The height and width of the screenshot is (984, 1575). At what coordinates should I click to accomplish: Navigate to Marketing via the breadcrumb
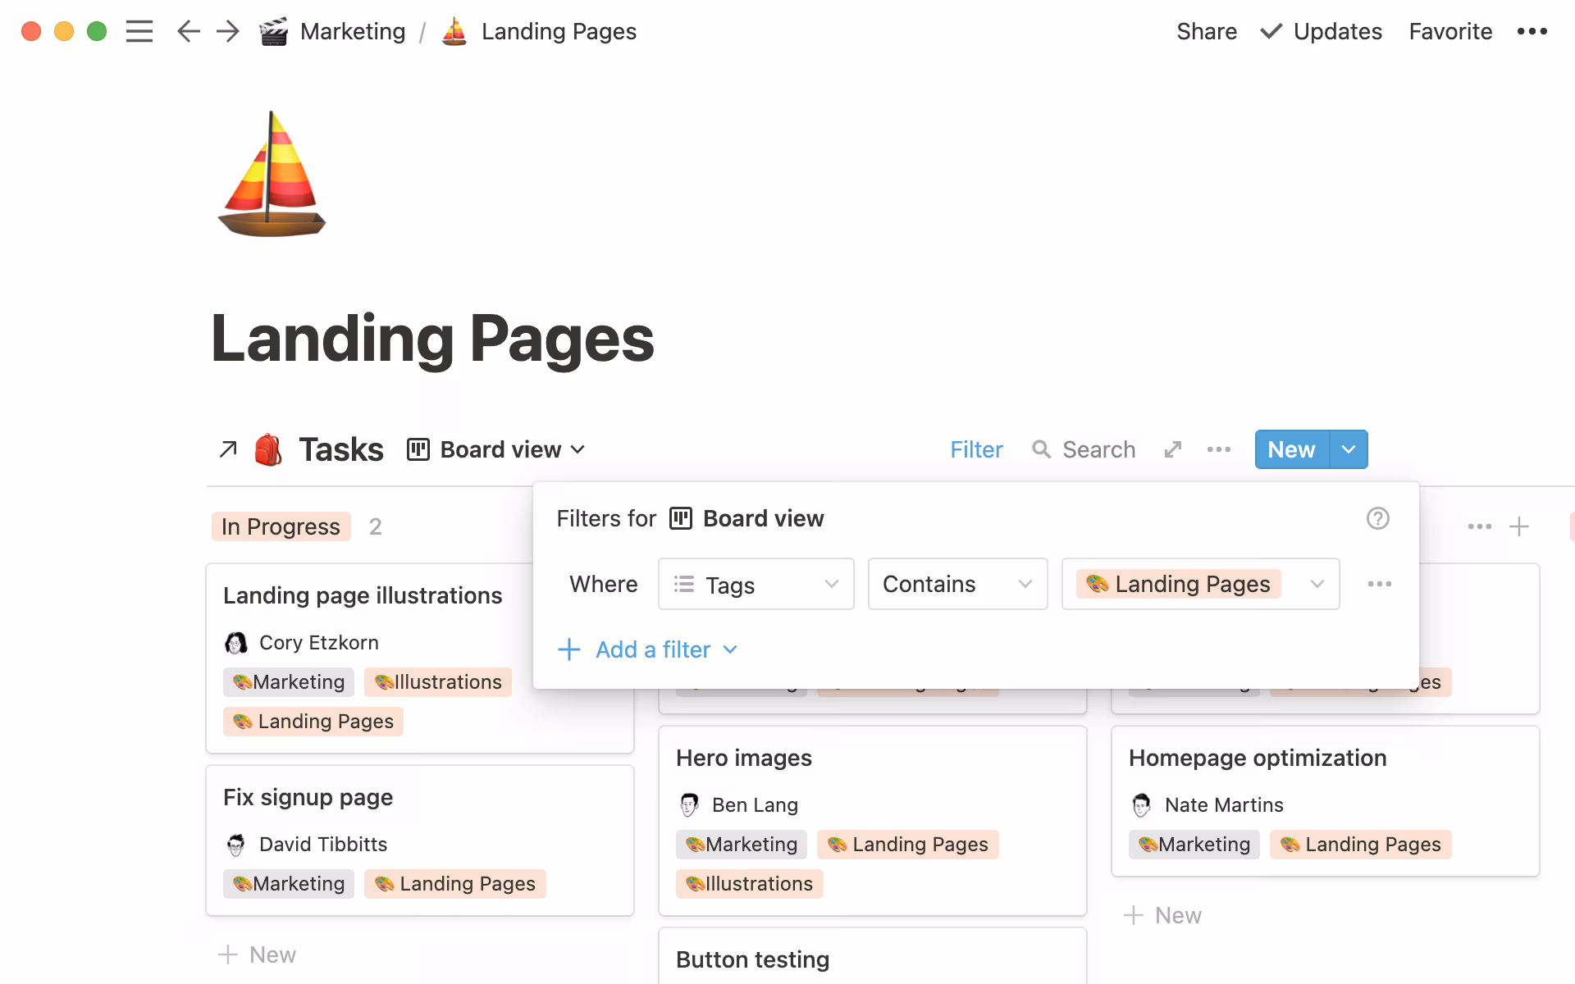click(x=353, y=31)
